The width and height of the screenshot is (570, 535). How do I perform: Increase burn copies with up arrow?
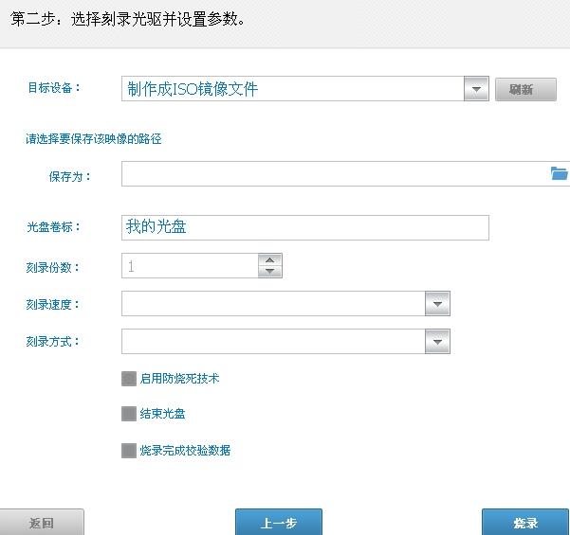(270, 260)
